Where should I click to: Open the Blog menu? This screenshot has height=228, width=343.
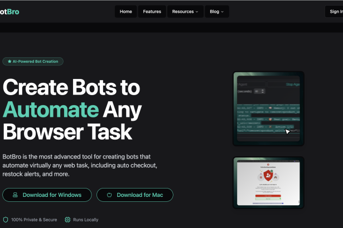217,12
